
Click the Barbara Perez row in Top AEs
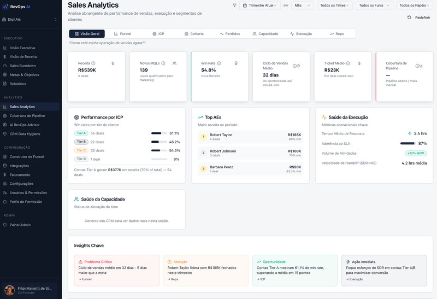tap(250, 169)
